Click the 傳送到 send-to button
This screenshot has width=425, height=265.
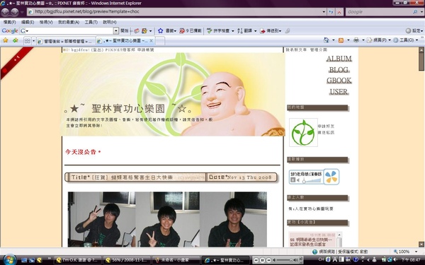coord(271,31)
